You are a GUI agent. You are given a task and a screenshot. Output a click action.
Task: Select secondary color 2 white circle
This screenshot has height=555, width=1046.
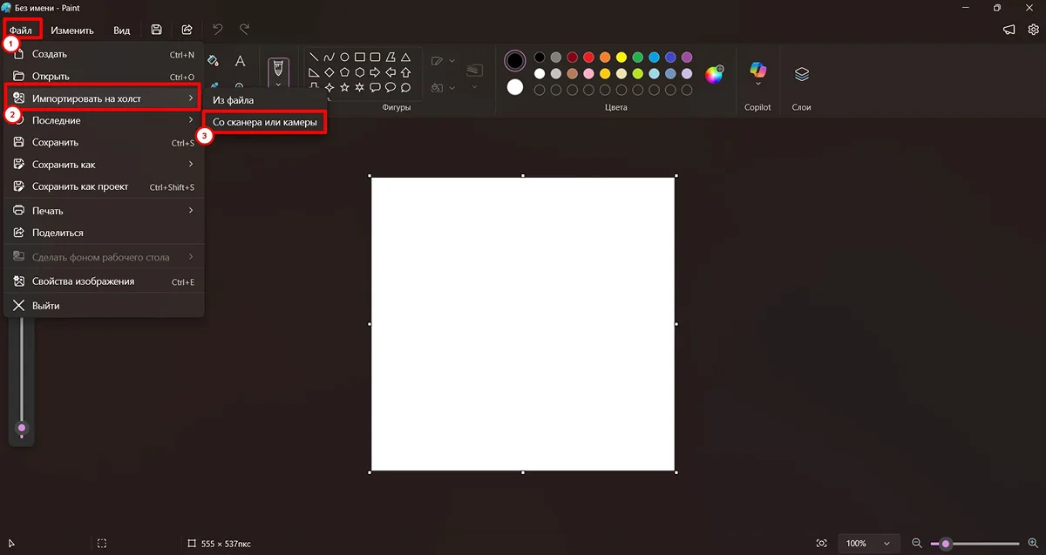(x=515, y=87)
